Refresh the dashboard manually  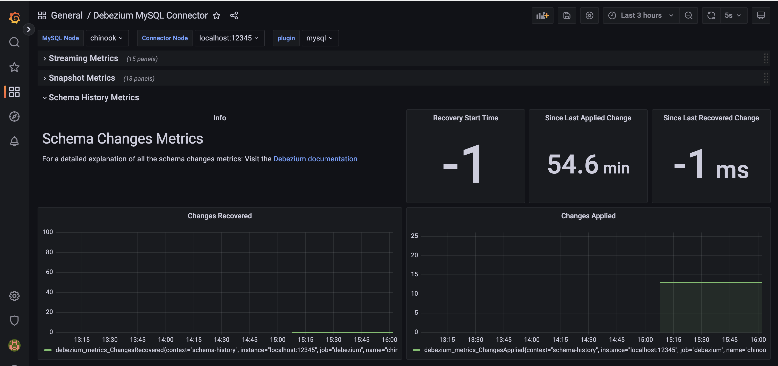pos(711,15)
